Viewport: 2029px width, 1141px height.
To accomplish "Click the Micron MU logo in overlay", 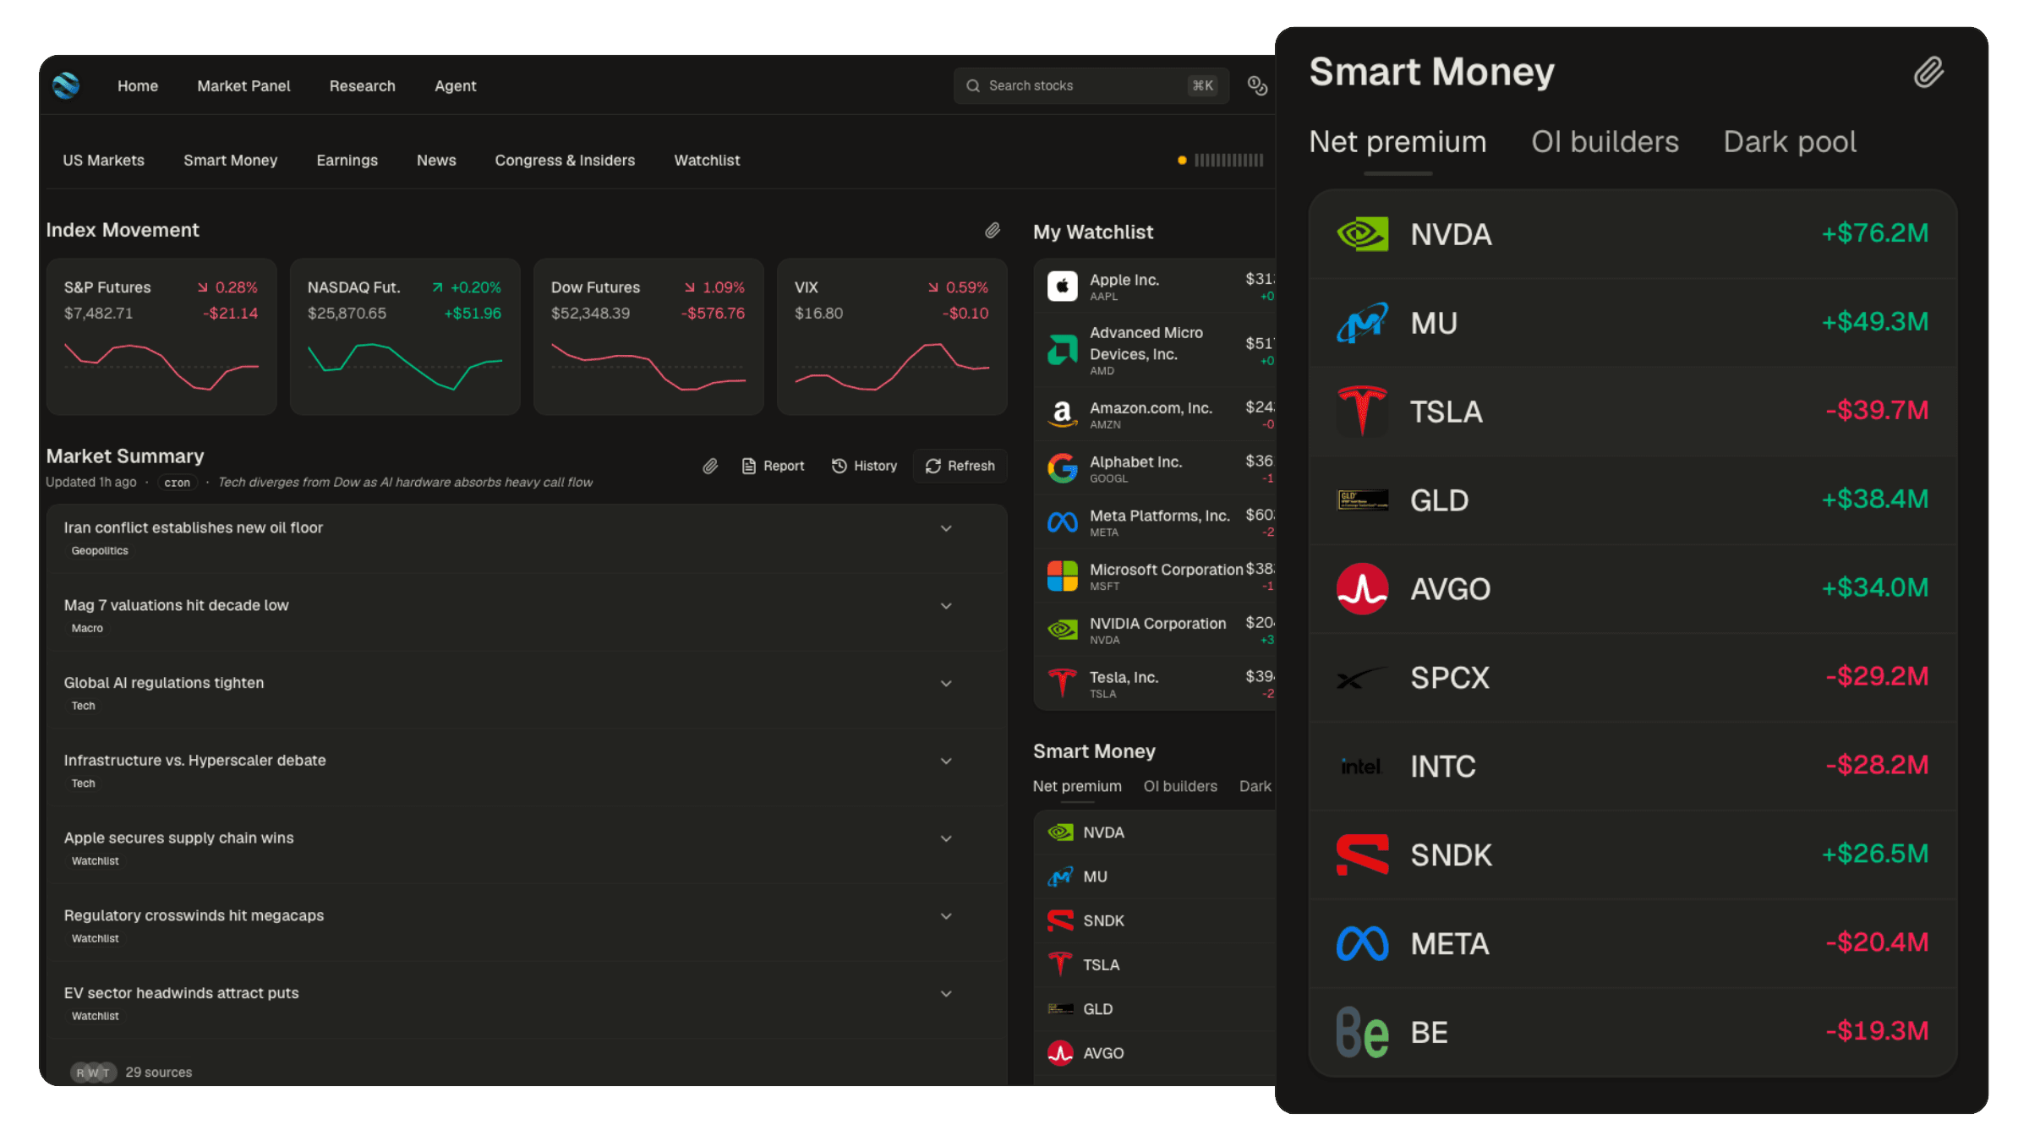I will 1362,323.
